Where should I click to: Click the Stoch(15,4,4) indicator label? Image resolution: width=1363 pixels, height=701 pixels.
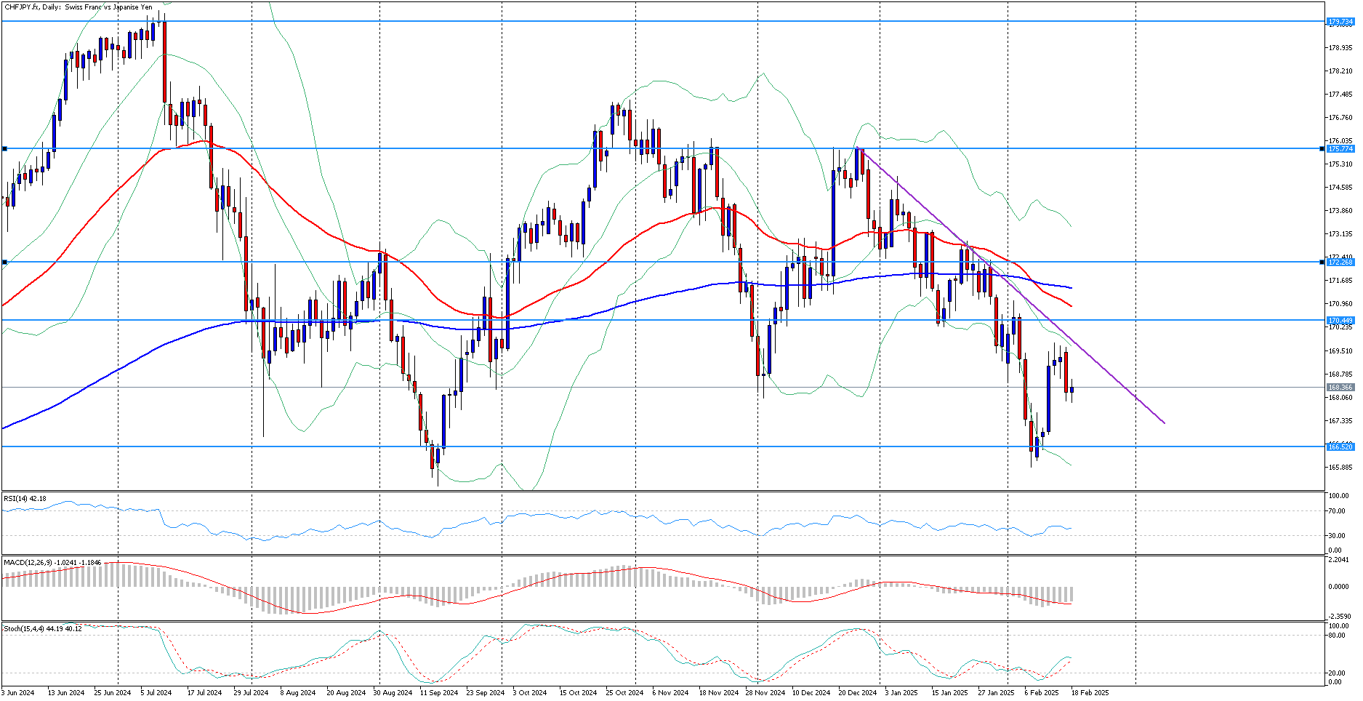pyautogui.click(x=42, y=628)
